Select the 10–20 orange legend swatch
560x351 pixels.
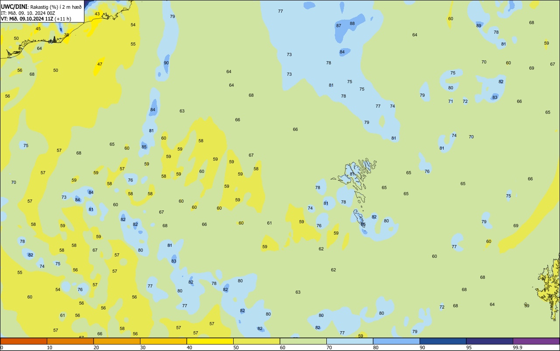pos(70,341)
